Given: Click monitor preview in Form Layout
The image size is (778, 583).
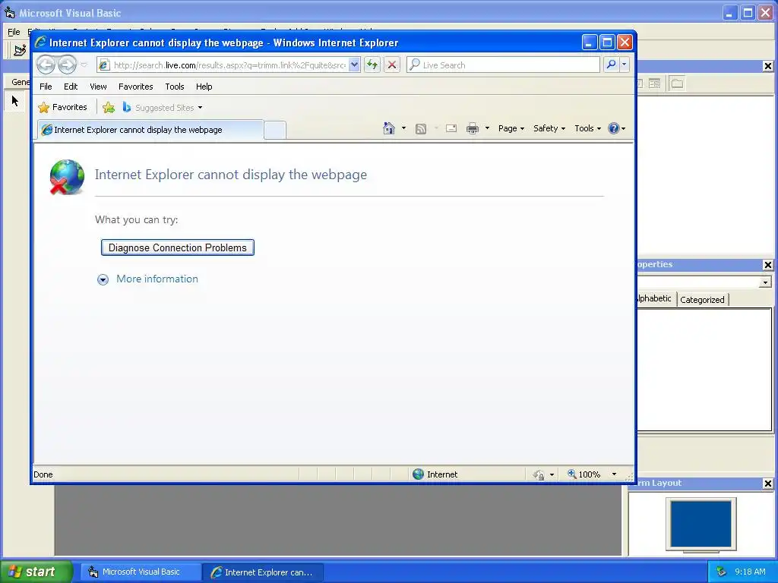Looking at the screenshot, I should (701, 524).
